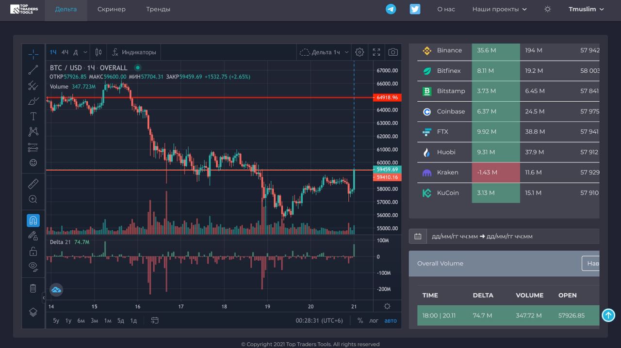This screenshot has width=621, height=348.
Task: Choose the brush drawing tool
Action: pos(33,101)
